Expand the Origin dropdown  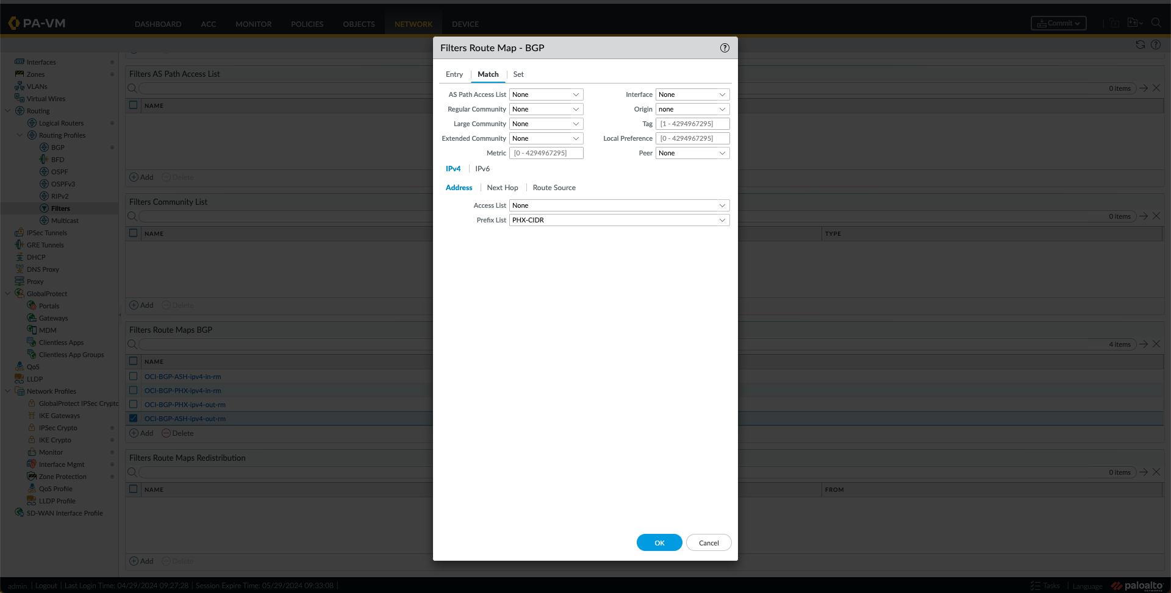click(x=692, y=109)
